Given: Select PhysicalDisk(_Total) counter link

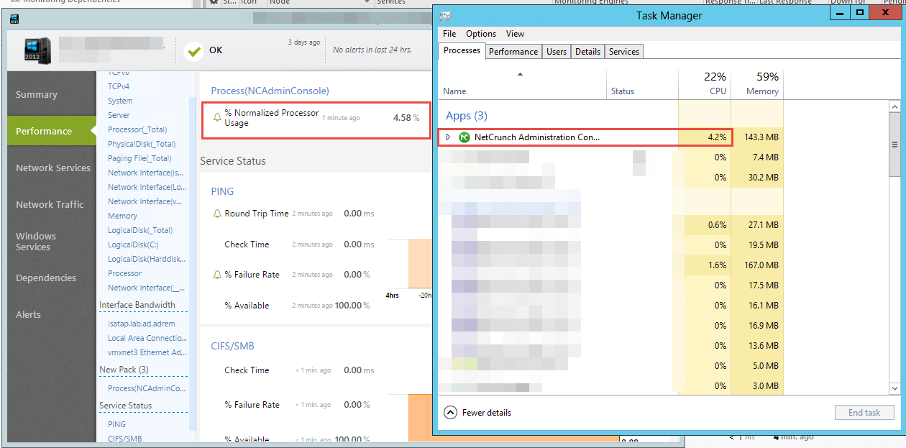Looking at the screenshot, I should click(x=142, y=144).
